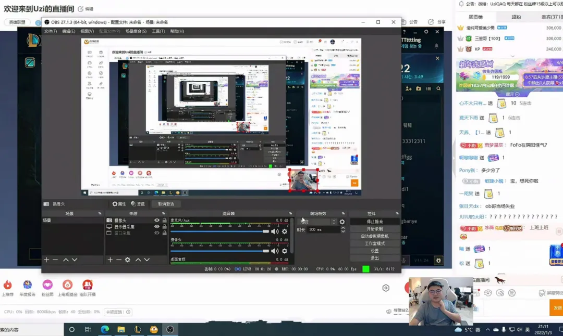
Task: Toggle lock on the 显示器采集 source
Action: [164, 227]
